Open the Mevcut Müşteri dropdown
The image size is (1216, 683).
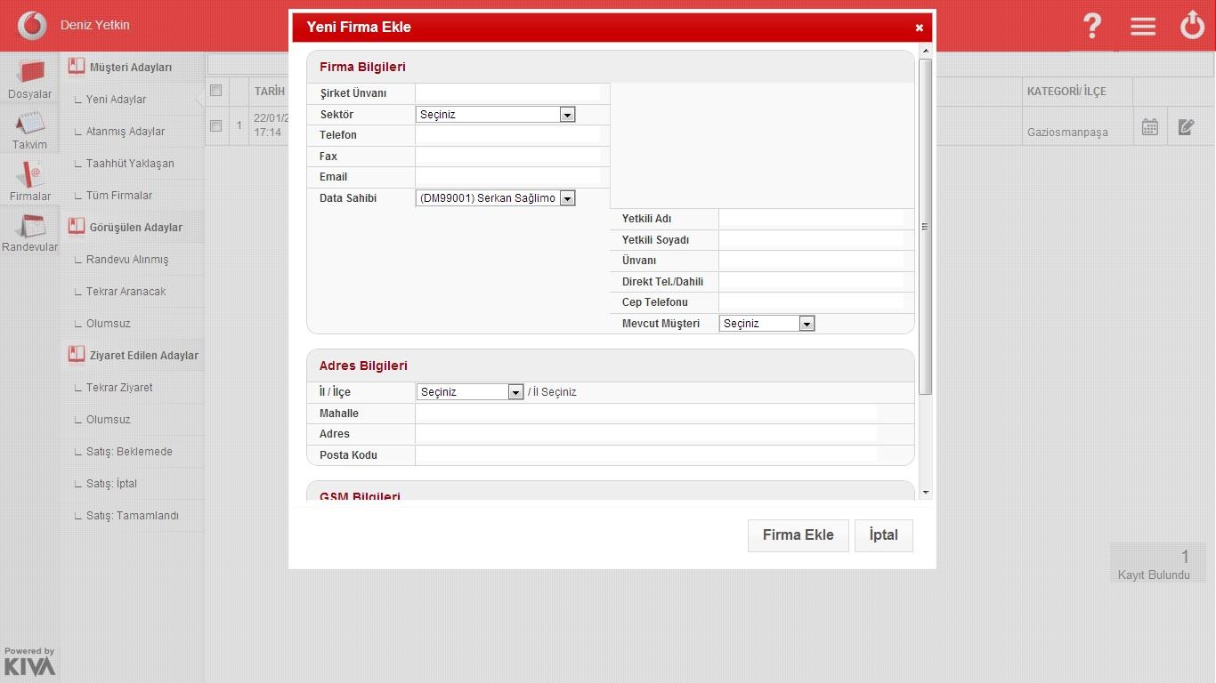coord(766,324)
